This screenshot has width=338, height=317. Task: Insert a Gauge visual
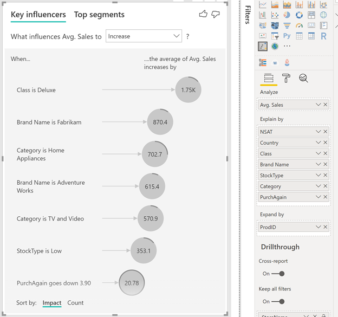coord(299,25)
